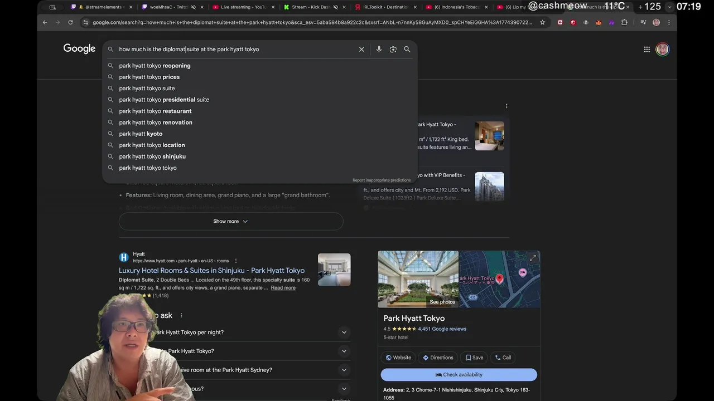Open the People also ask options dots
The height and width of the screenshot is (401, 714).
pos(181,315)
